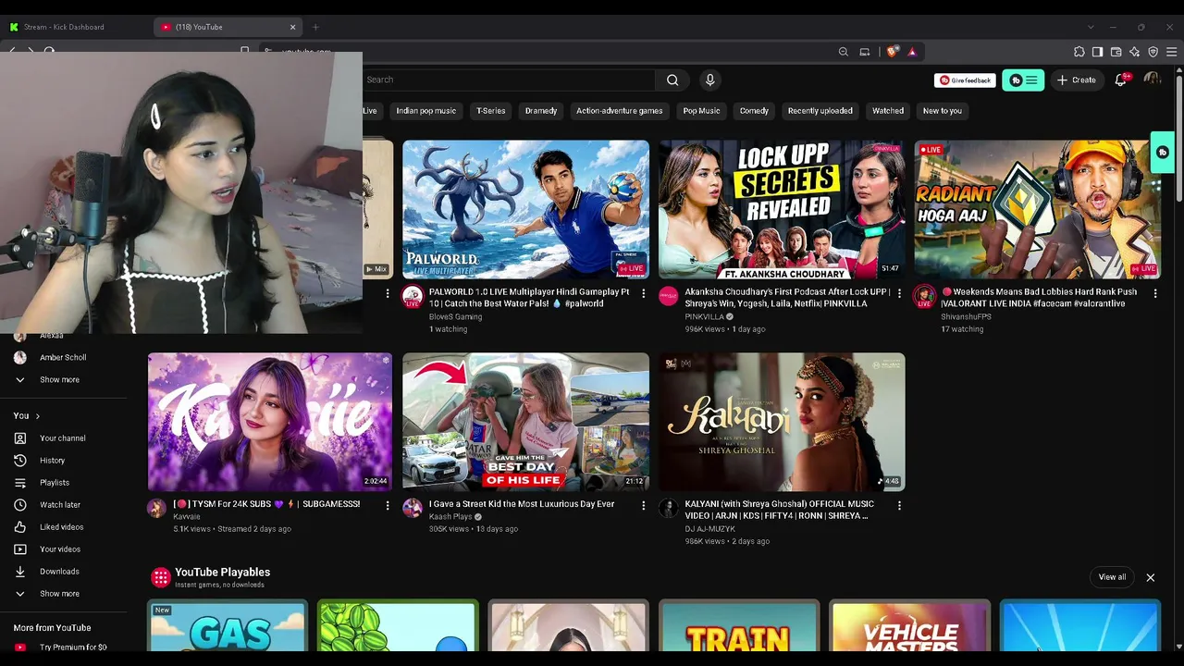Filter by New to you chip

coord(943,111)
